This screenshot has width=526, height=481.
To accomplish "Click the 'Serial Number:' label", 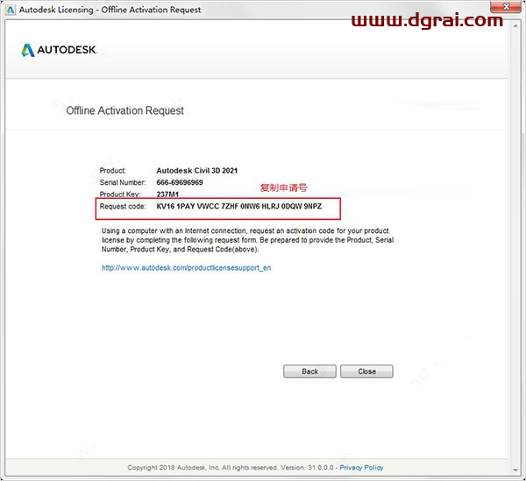I will (123, 182).
